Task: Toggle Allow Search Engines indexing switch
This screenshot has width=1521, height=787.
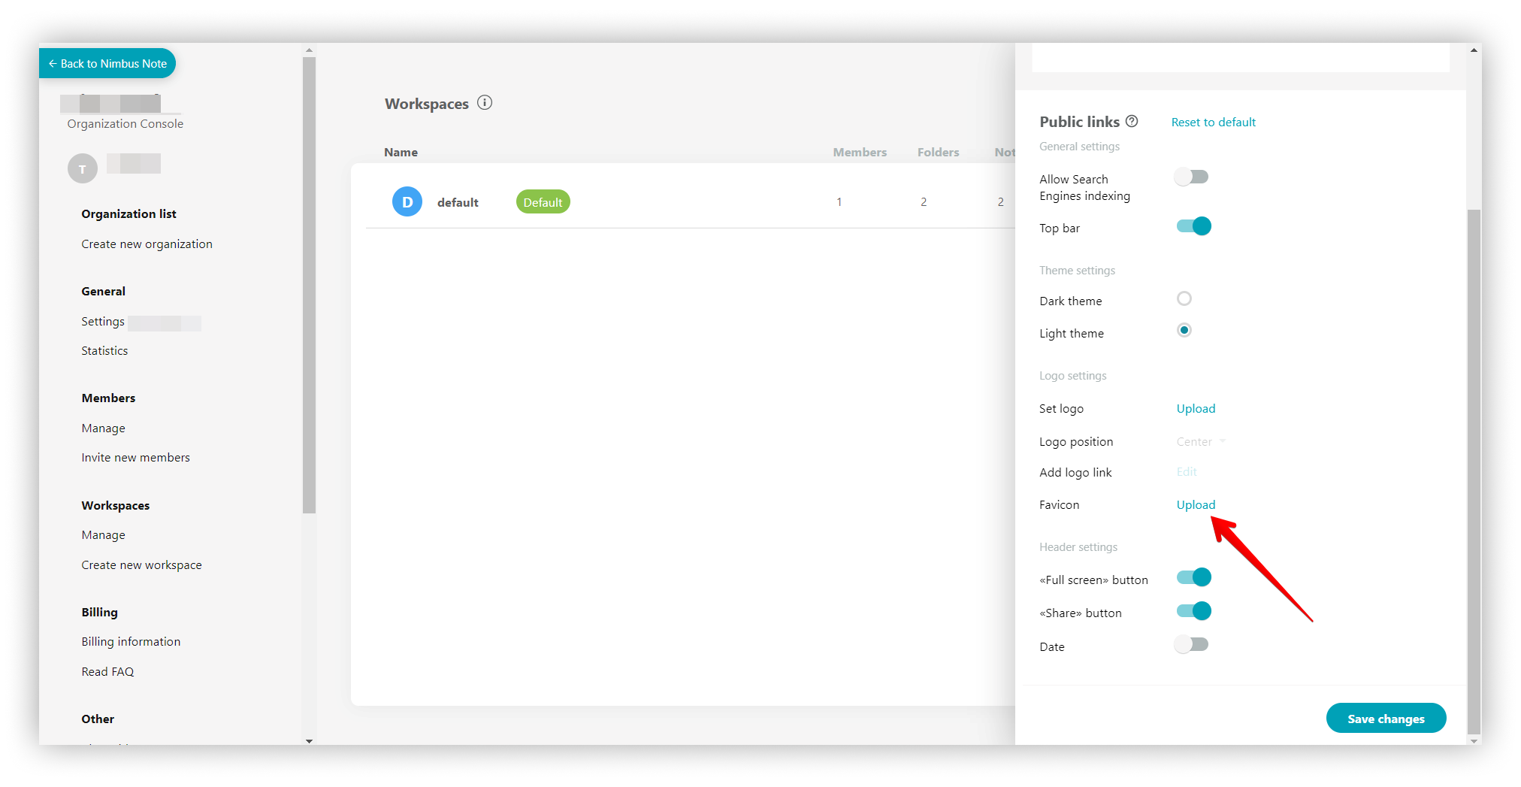Action: pos(1192,177)
